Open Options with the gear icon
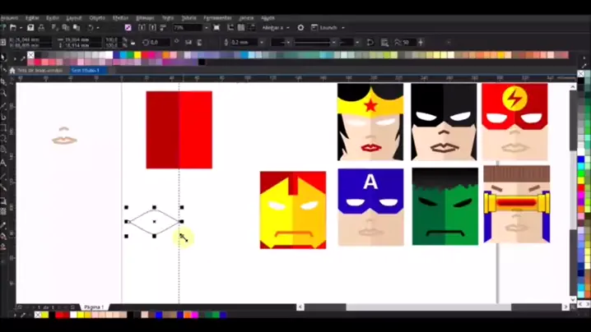Image resolution: width=591 pixels, height=332 pixels. pos(300,27)
